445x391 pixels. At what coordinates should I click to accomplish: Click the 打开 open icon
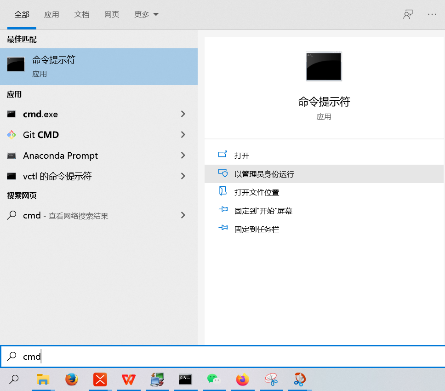tap(223, 154)
